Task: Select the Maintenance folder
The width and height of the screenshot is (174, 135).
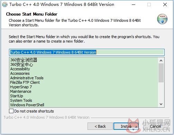Action: point(21,91)
